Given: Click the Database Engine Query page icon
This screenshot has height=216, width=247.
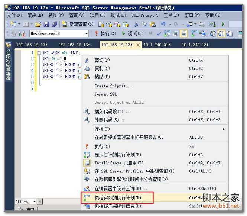Looking at the screenshot, I should click(101, 24).
